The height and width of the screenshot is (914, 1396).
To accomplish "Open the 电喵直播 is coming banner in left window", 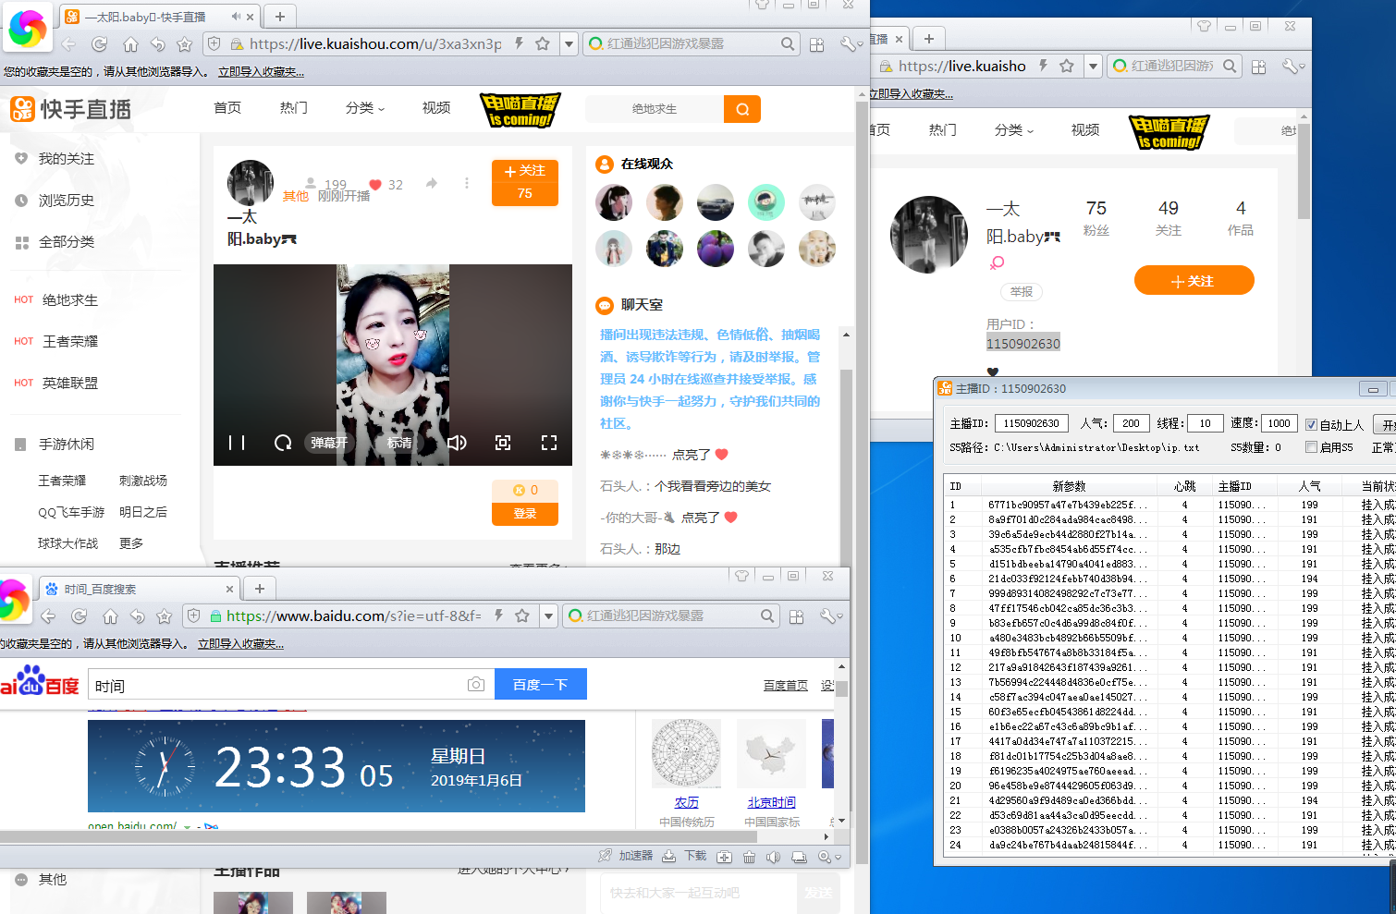I will click(x=520, y=109).
